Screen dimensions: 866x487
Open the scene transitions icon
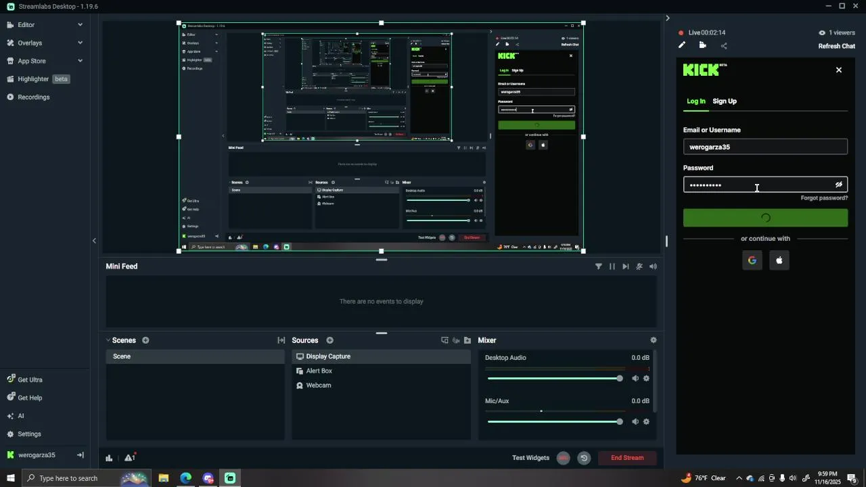281,340
